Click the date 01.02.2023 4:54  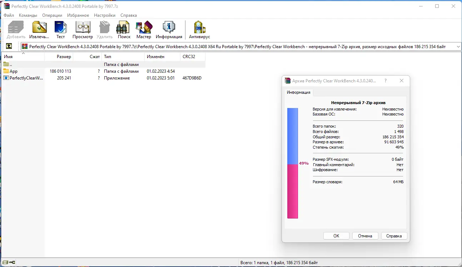[x=161, y=71]
